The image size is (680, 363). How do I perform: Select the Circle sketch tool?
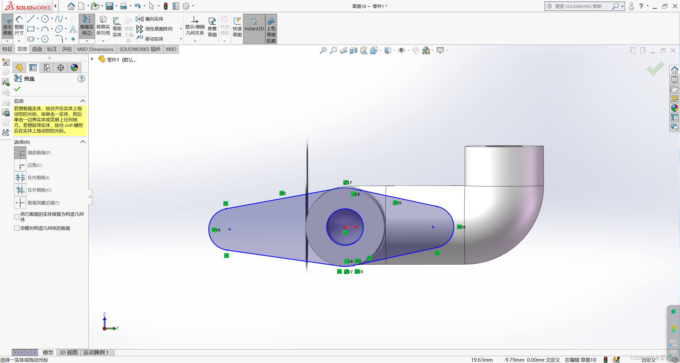pyautogui.click(x=45, y=19)
